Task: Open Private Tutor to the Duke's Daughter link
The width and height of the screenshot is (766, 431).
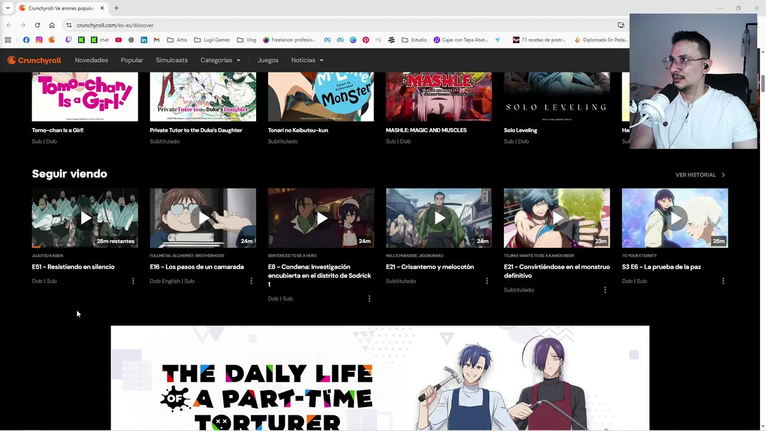Action: 196,130
